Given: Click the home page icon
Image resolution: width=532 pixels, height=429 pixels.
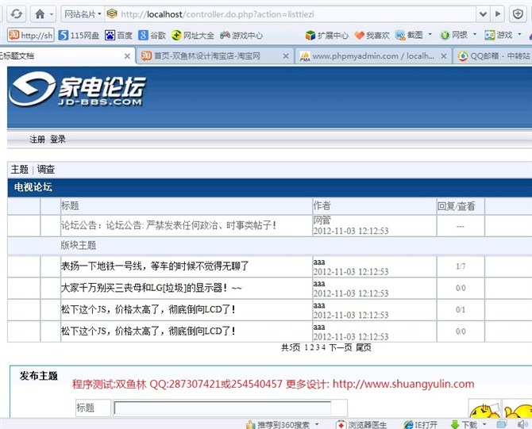Looking at the screenshot, I should pyautogui.click(x=40, y=14).
